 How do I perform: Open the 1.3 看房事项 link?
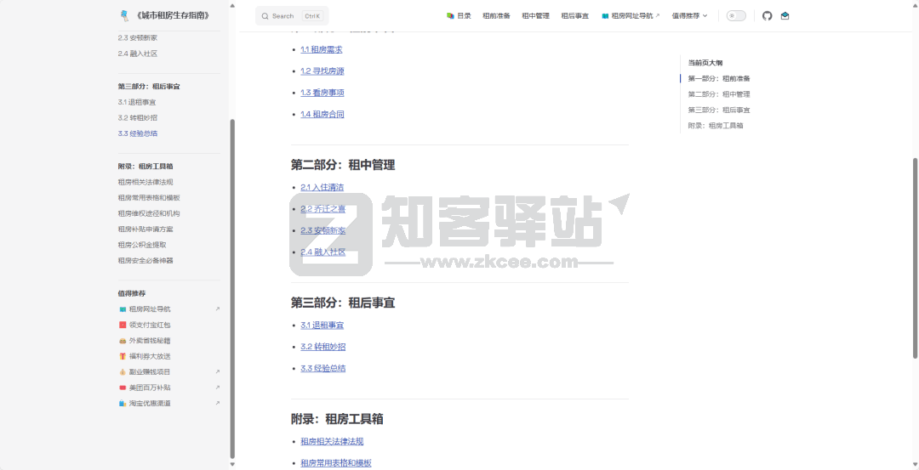(323, 93)
